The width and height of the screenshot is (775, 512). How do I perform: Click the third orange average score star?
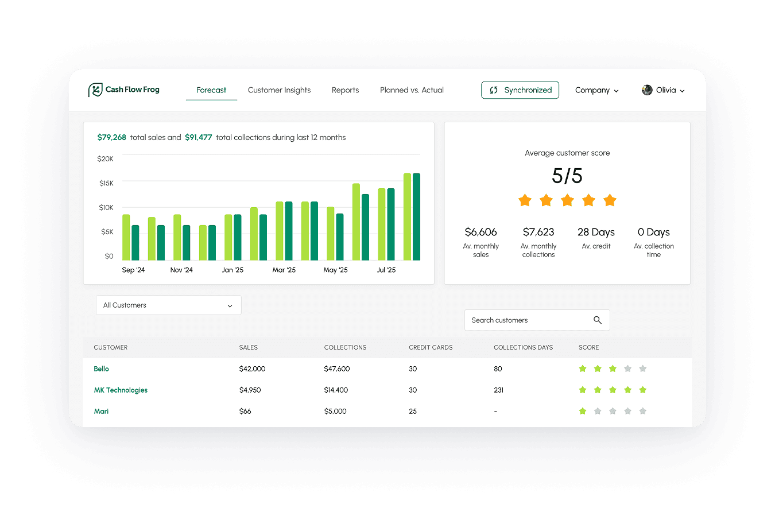tap(567, 200)
